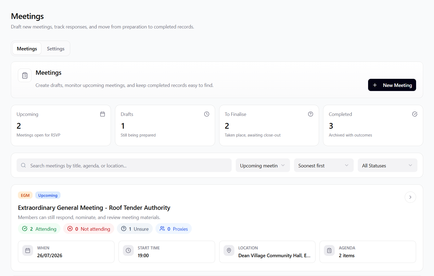
Task: Open the Upcoming meetings filter dropdown
Action: click(263, 165)
